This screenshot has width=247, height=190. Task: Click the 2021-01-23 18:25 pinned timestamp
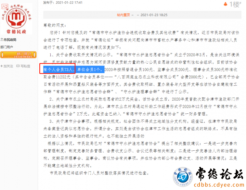[154, 15]
